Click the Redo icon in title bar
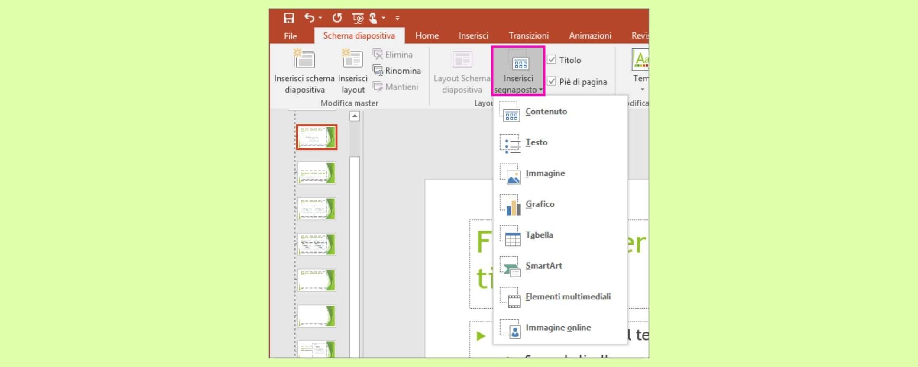This screenshot has width=918, height=367. 337,18
